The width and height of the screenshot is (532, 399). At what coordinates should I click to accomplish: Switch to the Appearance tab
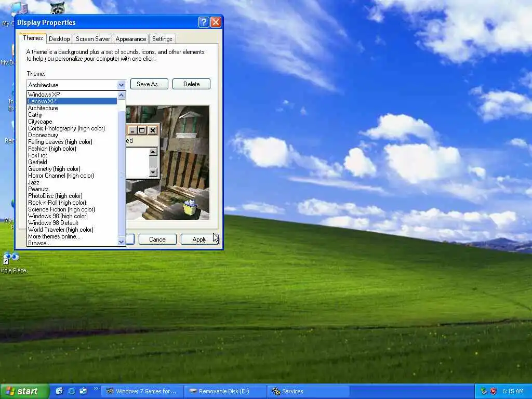tap(130, 39)
